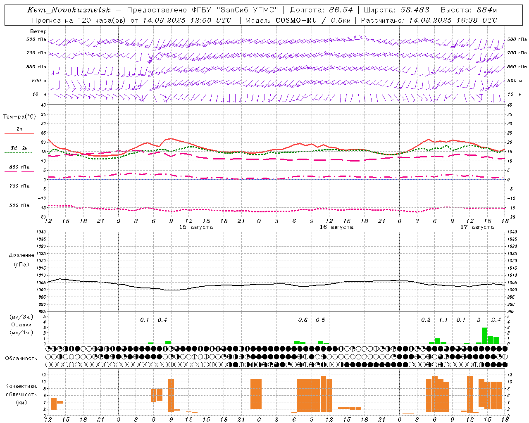This screenshot has height=423, width=529.
Task: Click the first orange convective cloud bar
Action: tap(54, 404)
